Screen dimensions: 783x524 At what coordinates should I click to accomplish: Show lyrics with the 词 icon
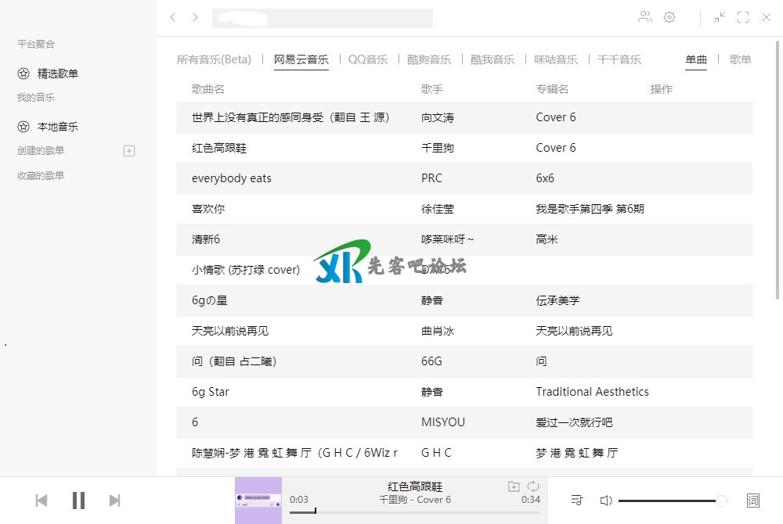coord(753,501)
